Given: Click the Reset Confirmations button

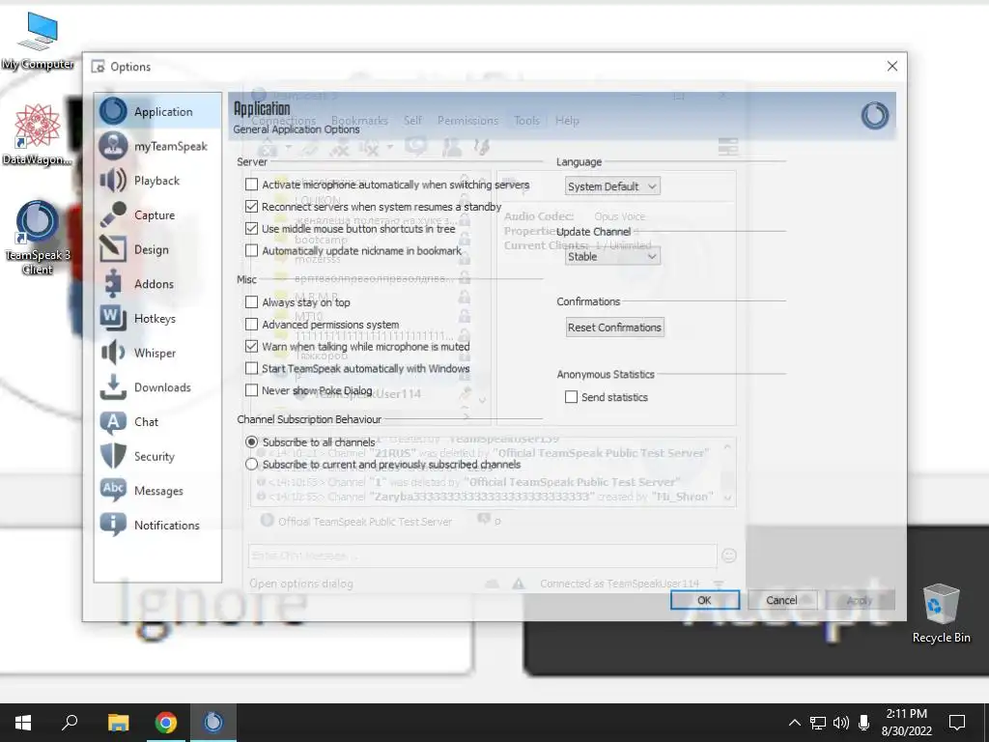Looking at the screenshot, I should pyautogui.click(x=614, y=328).
